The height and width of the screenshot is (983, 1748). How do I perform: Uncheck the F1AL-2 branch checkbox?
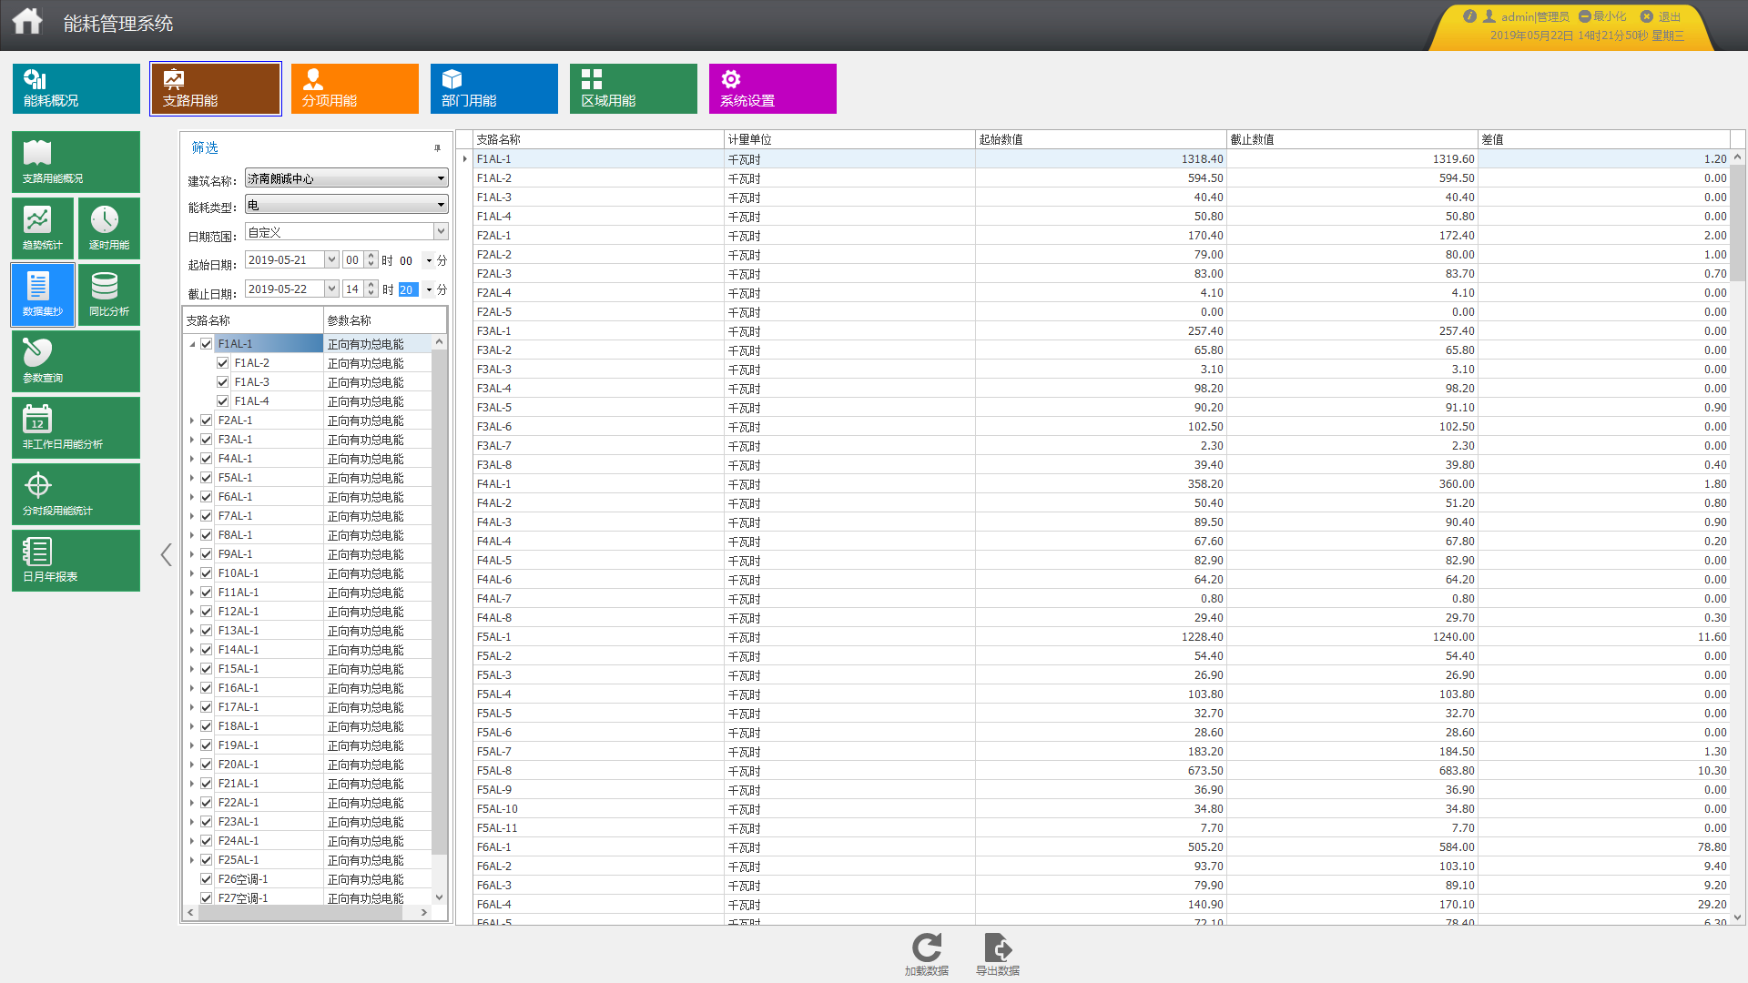tap(223, 363)
